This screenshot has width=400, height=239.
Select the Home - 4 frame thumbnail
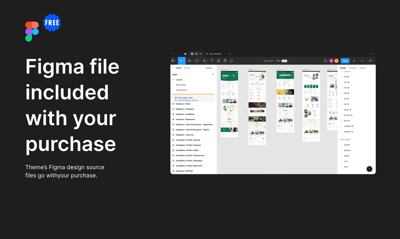pyautogui.click(x=285, y=102)
